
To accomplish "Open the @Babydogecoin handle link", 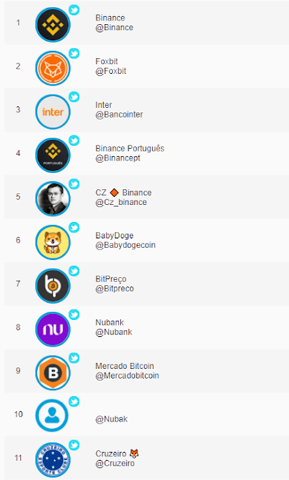I will (125, 245).
